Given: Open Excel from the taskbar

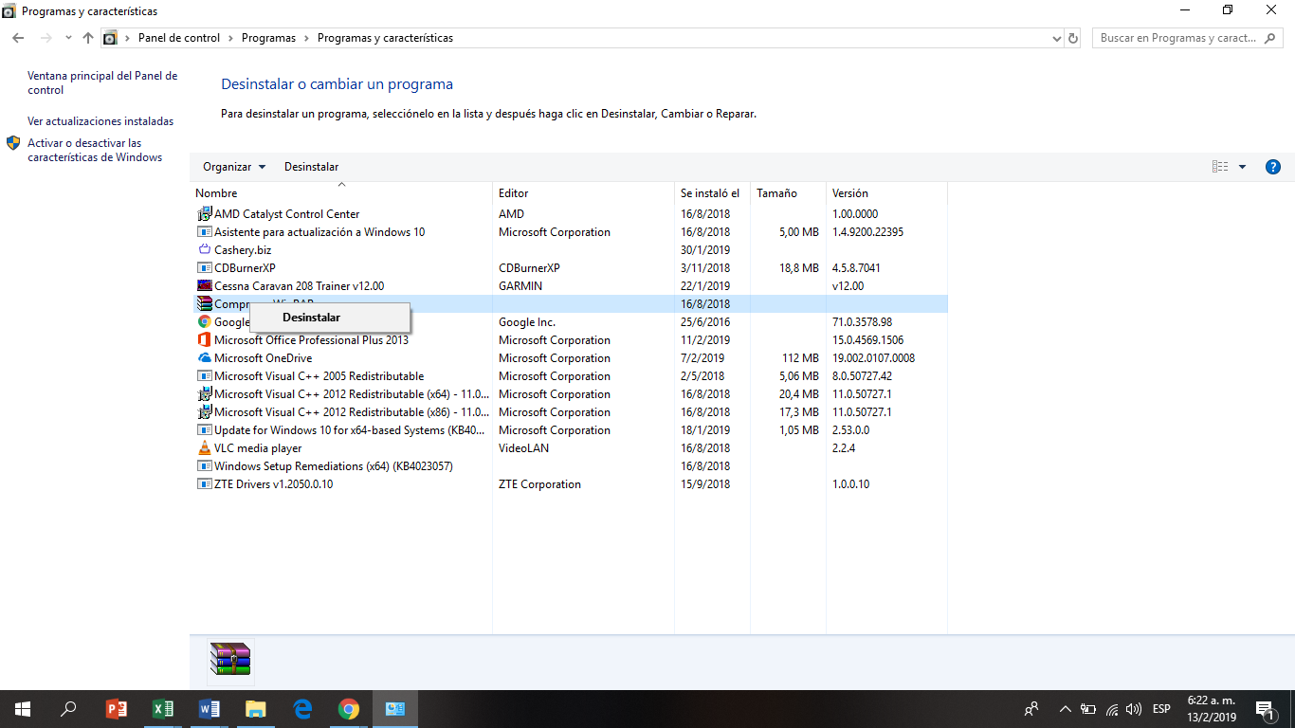Looking at the screenshot, I should pos(163,709).
